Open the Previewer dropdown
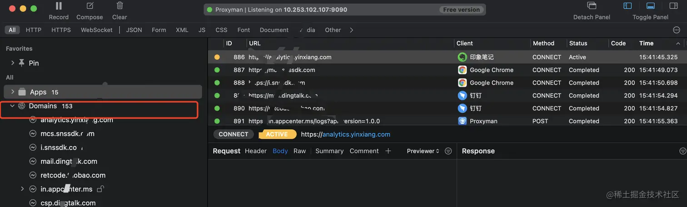The width and height of the screenshot is (687, 207). (x=423, y=151)
